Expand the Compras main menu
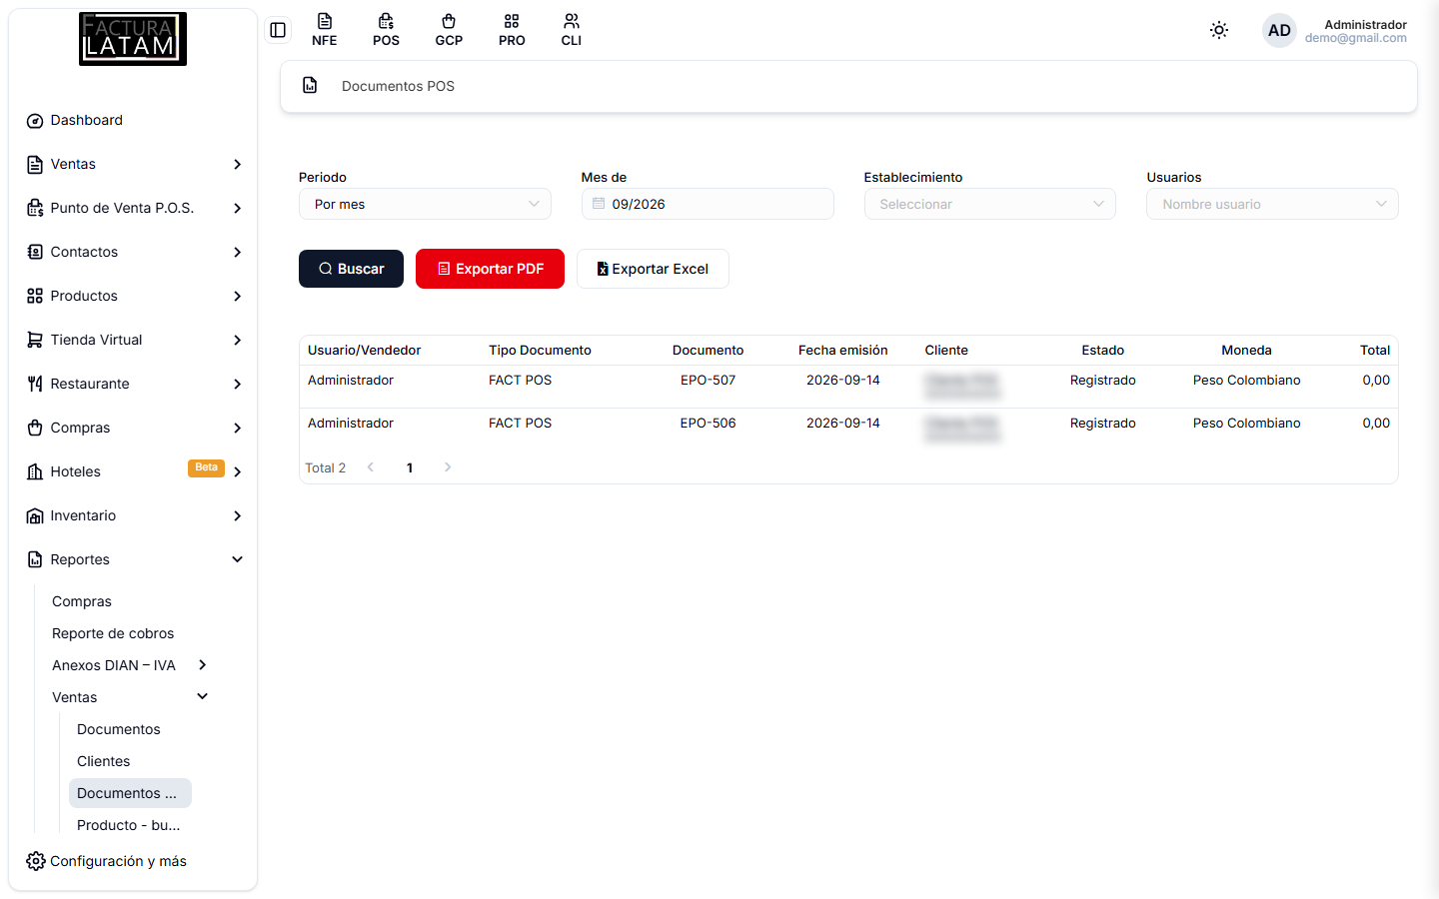Viewport: 1439px width, 899px height. pos(133,428)
